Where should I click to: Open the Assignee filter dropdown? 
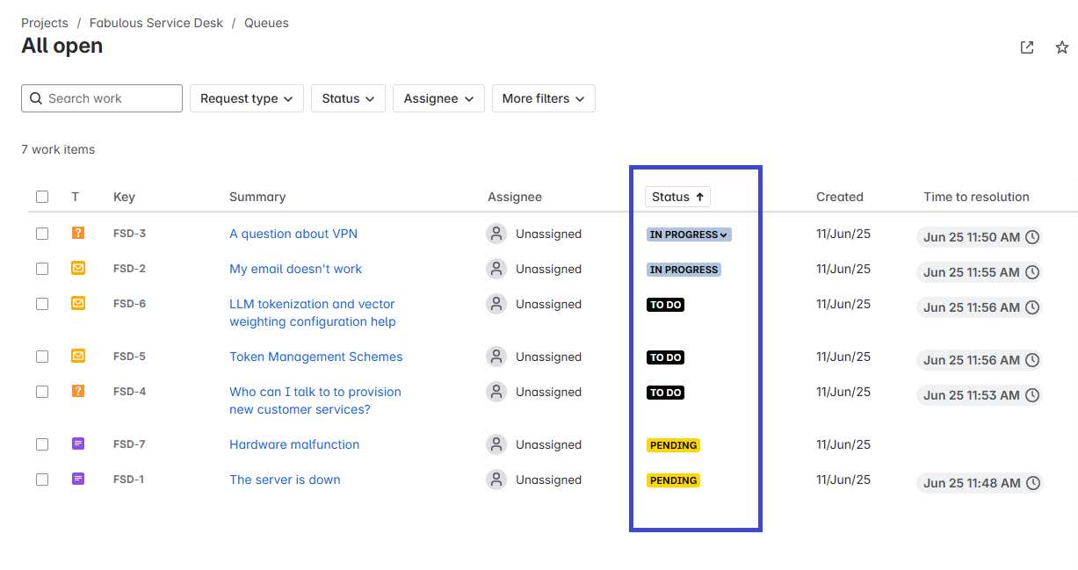tap(438, 98)
